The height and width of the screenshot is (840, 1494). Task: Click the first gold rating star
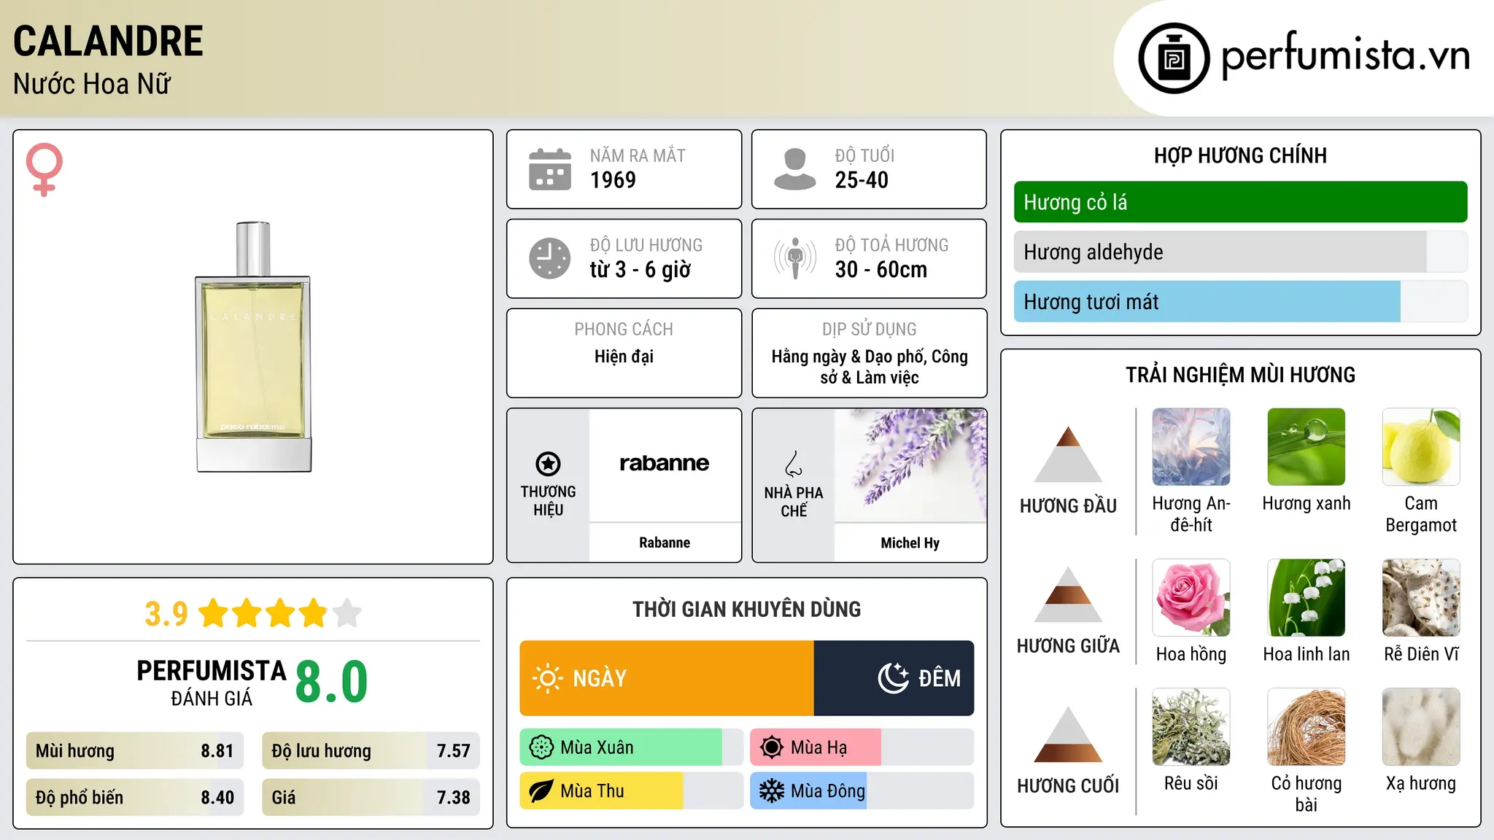[x=214, y=613]
